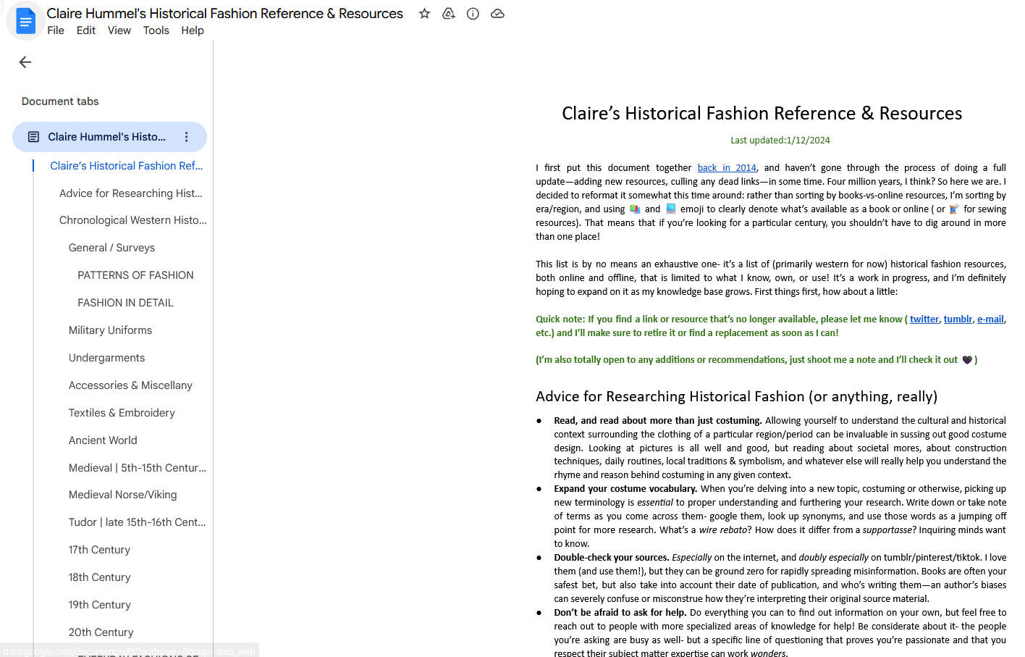1025x657 pixels.
Task: Click the laptop emoji in intro paragraph
Action: click(x=670, y=209)
